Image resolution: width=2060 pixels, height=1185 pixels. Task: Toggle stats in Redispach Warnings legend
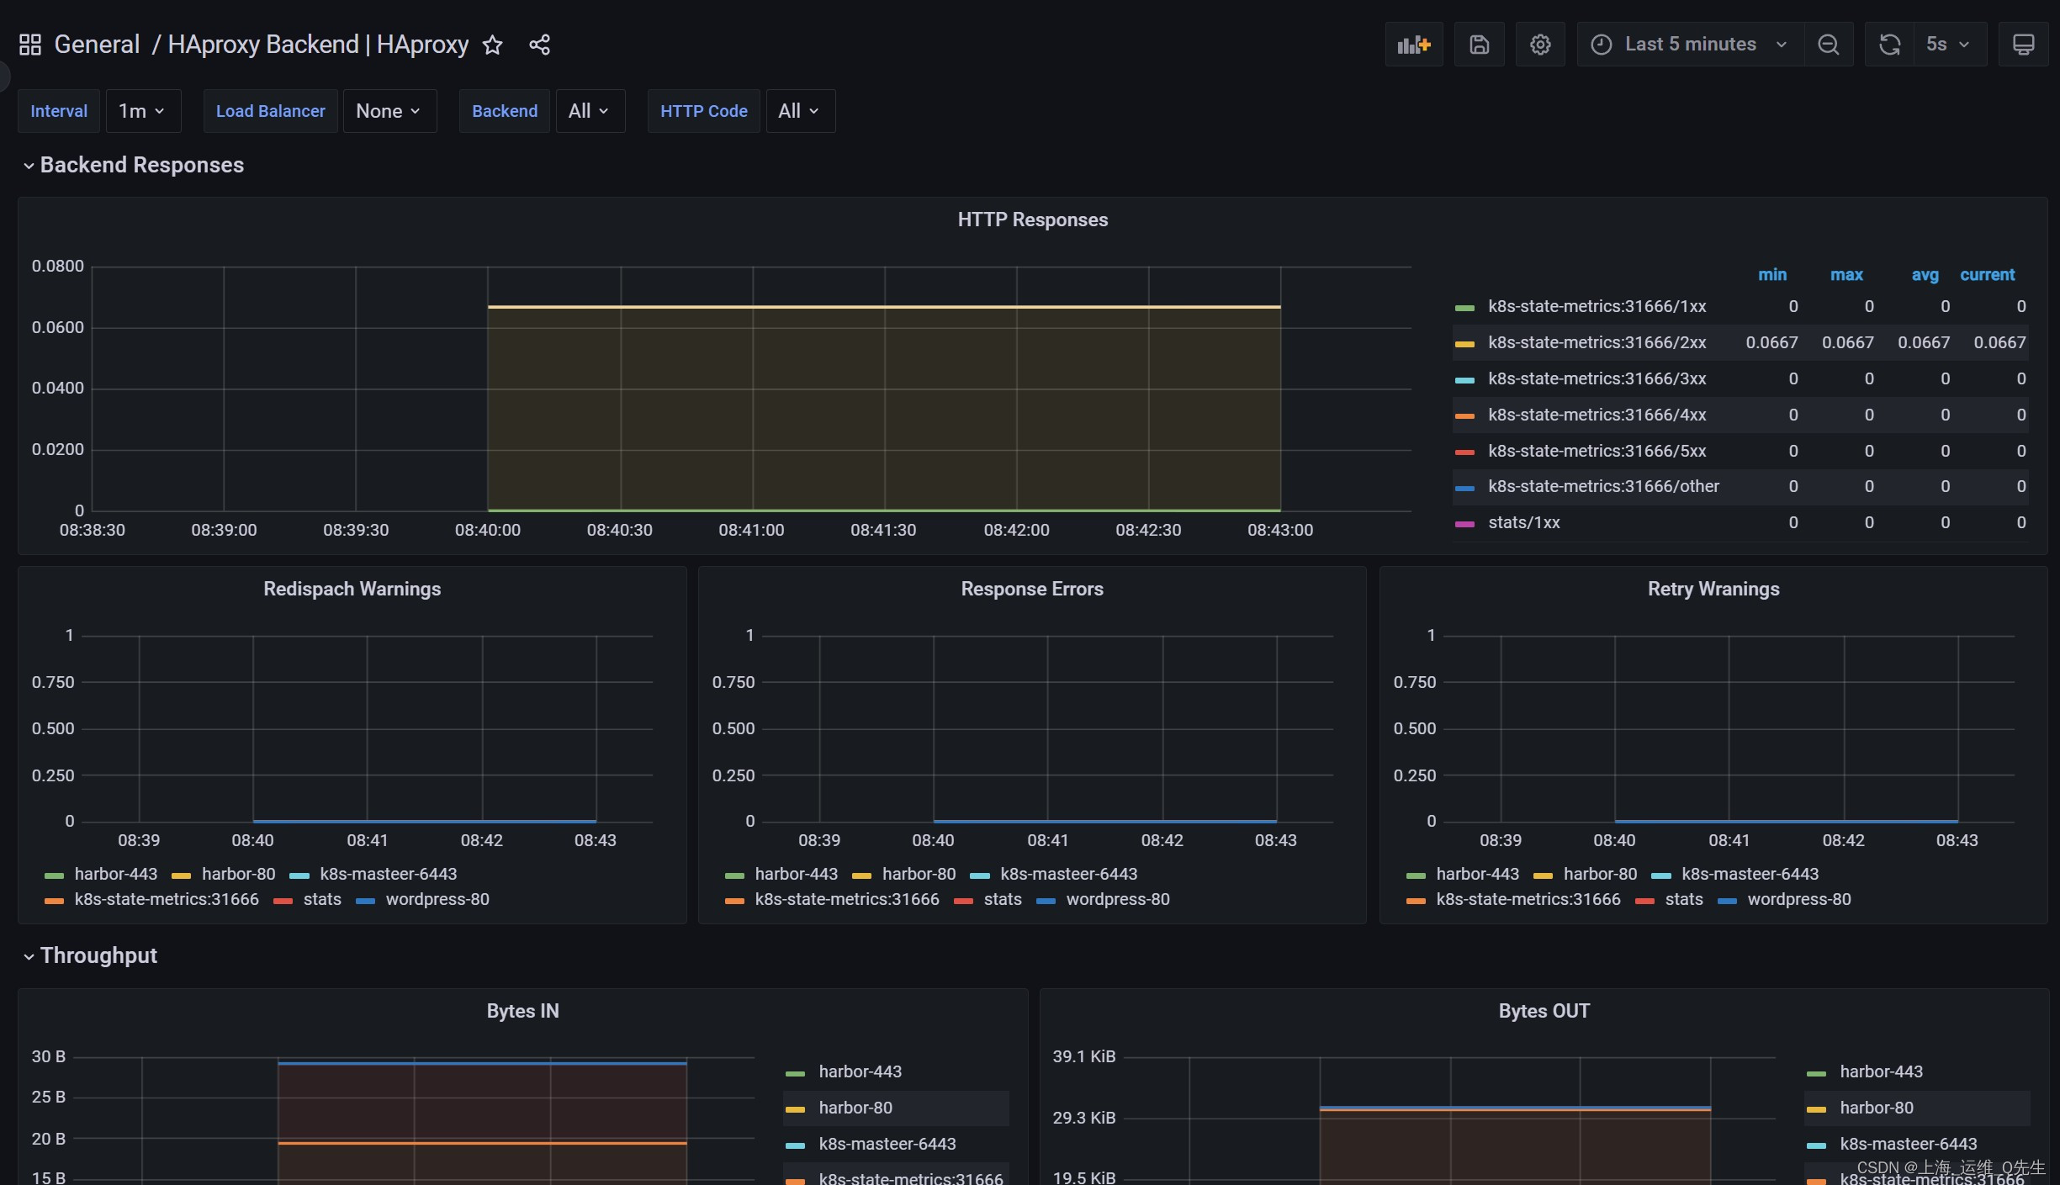coord(322,899)
